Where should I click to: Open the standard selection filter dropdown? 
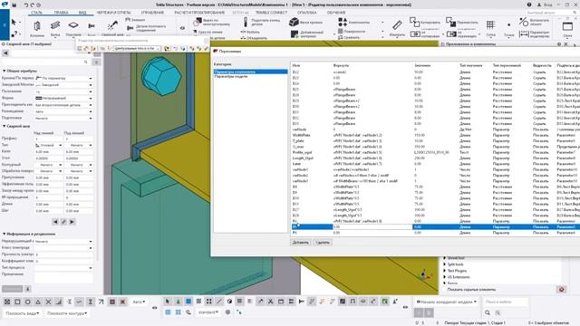[208, 312]
